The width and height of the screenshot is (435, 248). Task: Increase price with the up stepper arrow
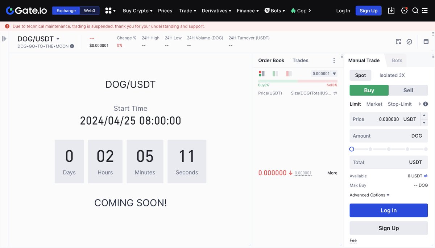pos(424,115)
